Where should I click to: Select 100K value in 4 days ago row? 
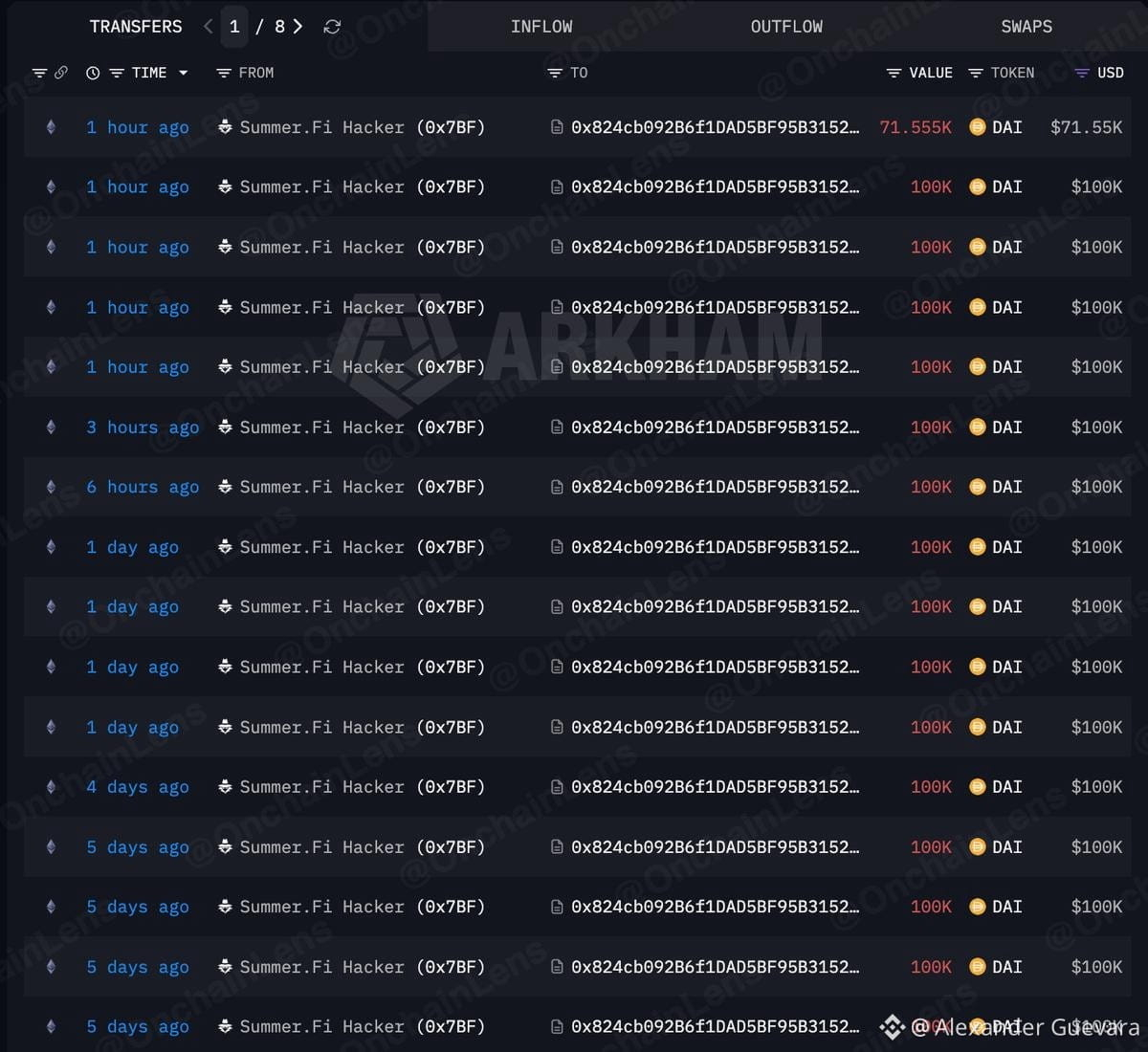[931, 787]
